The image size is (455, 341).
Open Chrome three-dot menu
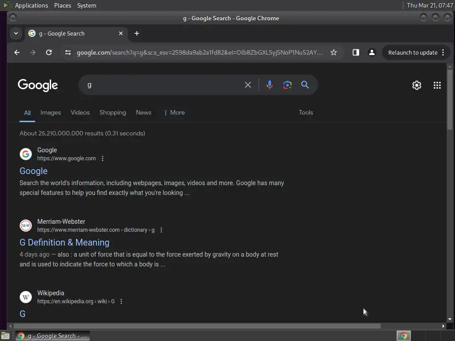click(x=443, y=52)
